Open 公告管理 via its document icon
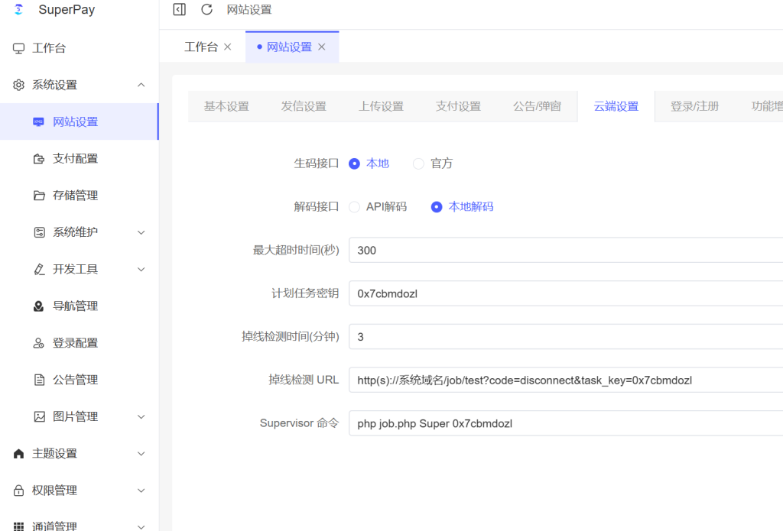 pyautogui.click(x=39, y=380)
